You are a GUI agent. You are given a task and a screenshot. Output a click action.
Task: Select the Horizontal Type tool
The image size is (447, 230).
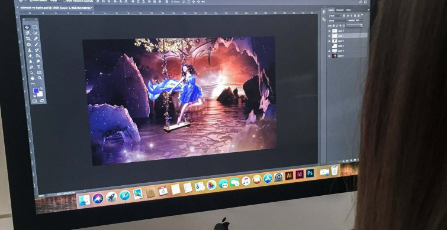(x=38, y=67)
